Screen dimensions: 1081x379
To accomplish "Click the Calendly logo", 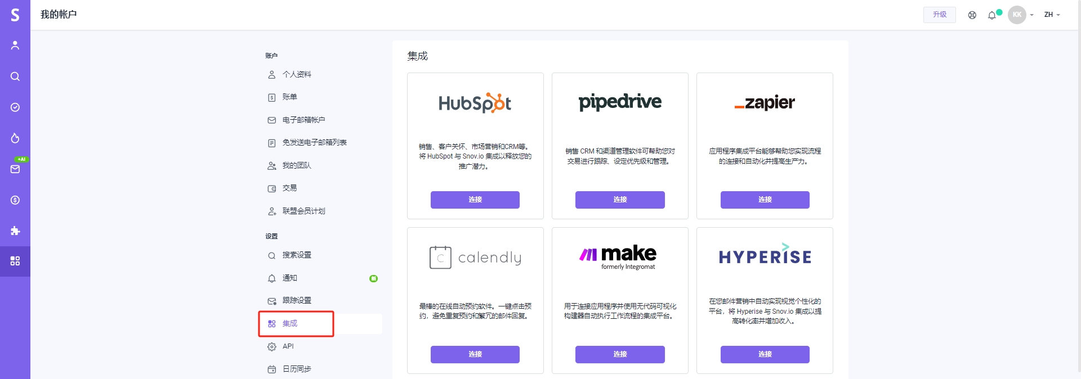I will point(475,258).
